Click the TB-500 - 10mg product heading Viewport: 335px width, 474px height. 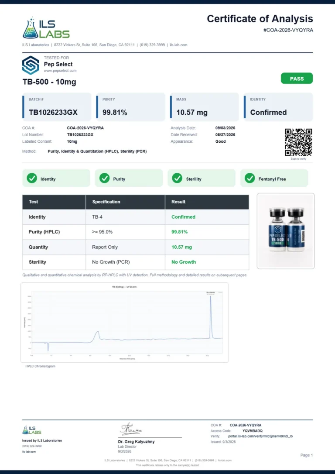(x=49, y=82)
